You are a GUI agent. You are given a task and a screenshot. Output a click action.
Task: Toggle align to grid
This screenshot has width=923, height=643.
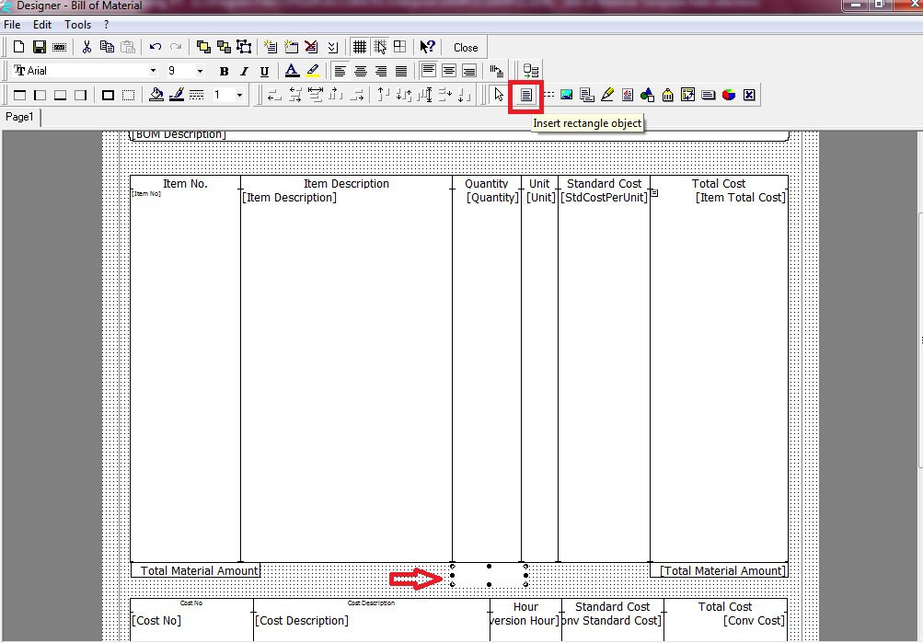pyautogui.click(x=380, y=47)
